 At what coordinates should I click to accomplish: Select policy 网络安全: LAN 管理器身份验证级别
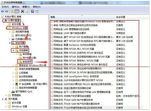71,29
